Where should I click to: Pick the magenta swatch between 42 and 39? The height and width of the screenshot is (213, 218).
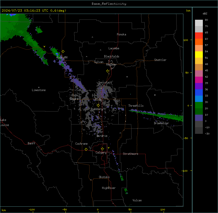(x=199, y=80)
